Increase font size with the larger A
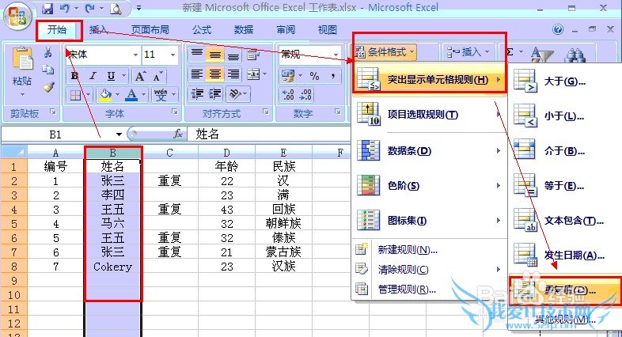 coord(140,76)
